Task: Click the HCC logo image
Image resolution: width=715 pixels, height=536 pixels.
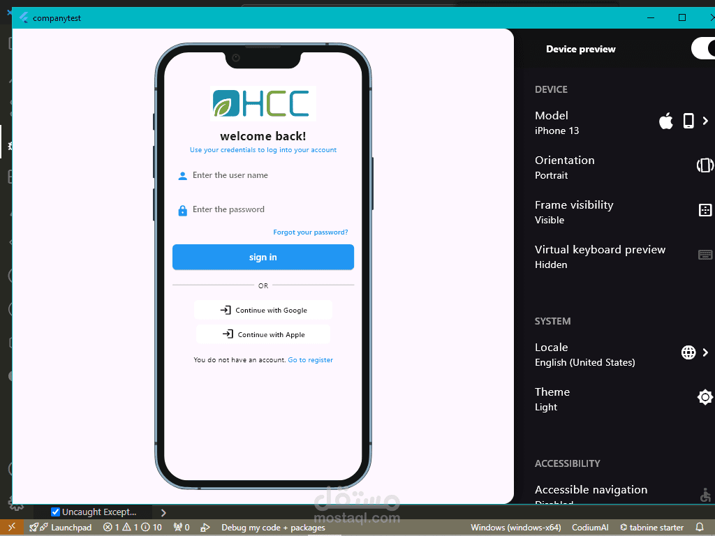Action: 263,103
